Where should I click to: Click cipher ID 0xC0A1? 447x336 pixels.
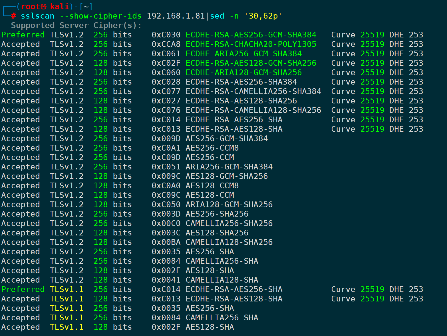(x=166, y=148)
